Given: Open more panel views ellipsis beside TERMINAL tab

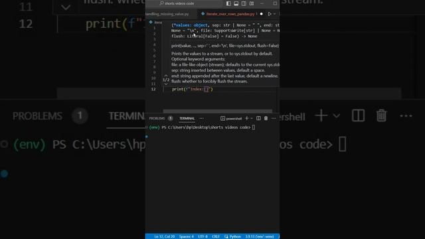Looking at the screenshot, I should 201,118.
